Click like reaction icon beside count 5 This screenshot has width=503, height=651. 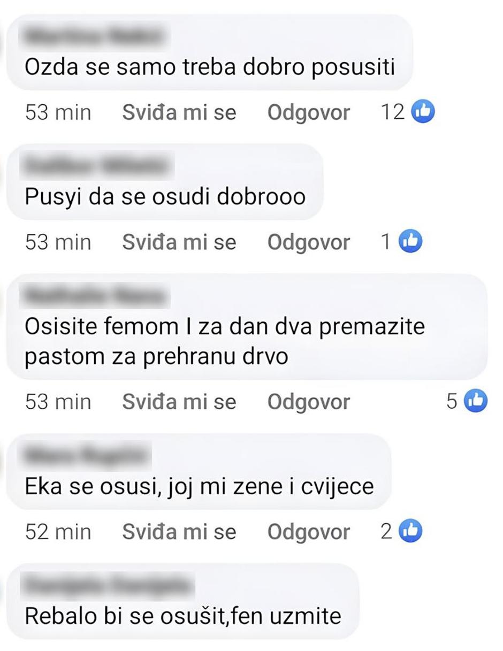click(475, 401)
